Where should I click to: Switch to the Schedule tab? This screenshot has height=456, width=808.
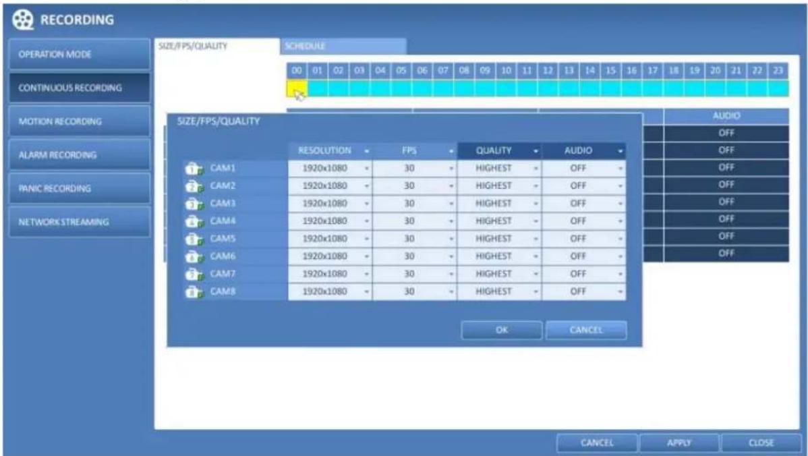tap(343, 46)
